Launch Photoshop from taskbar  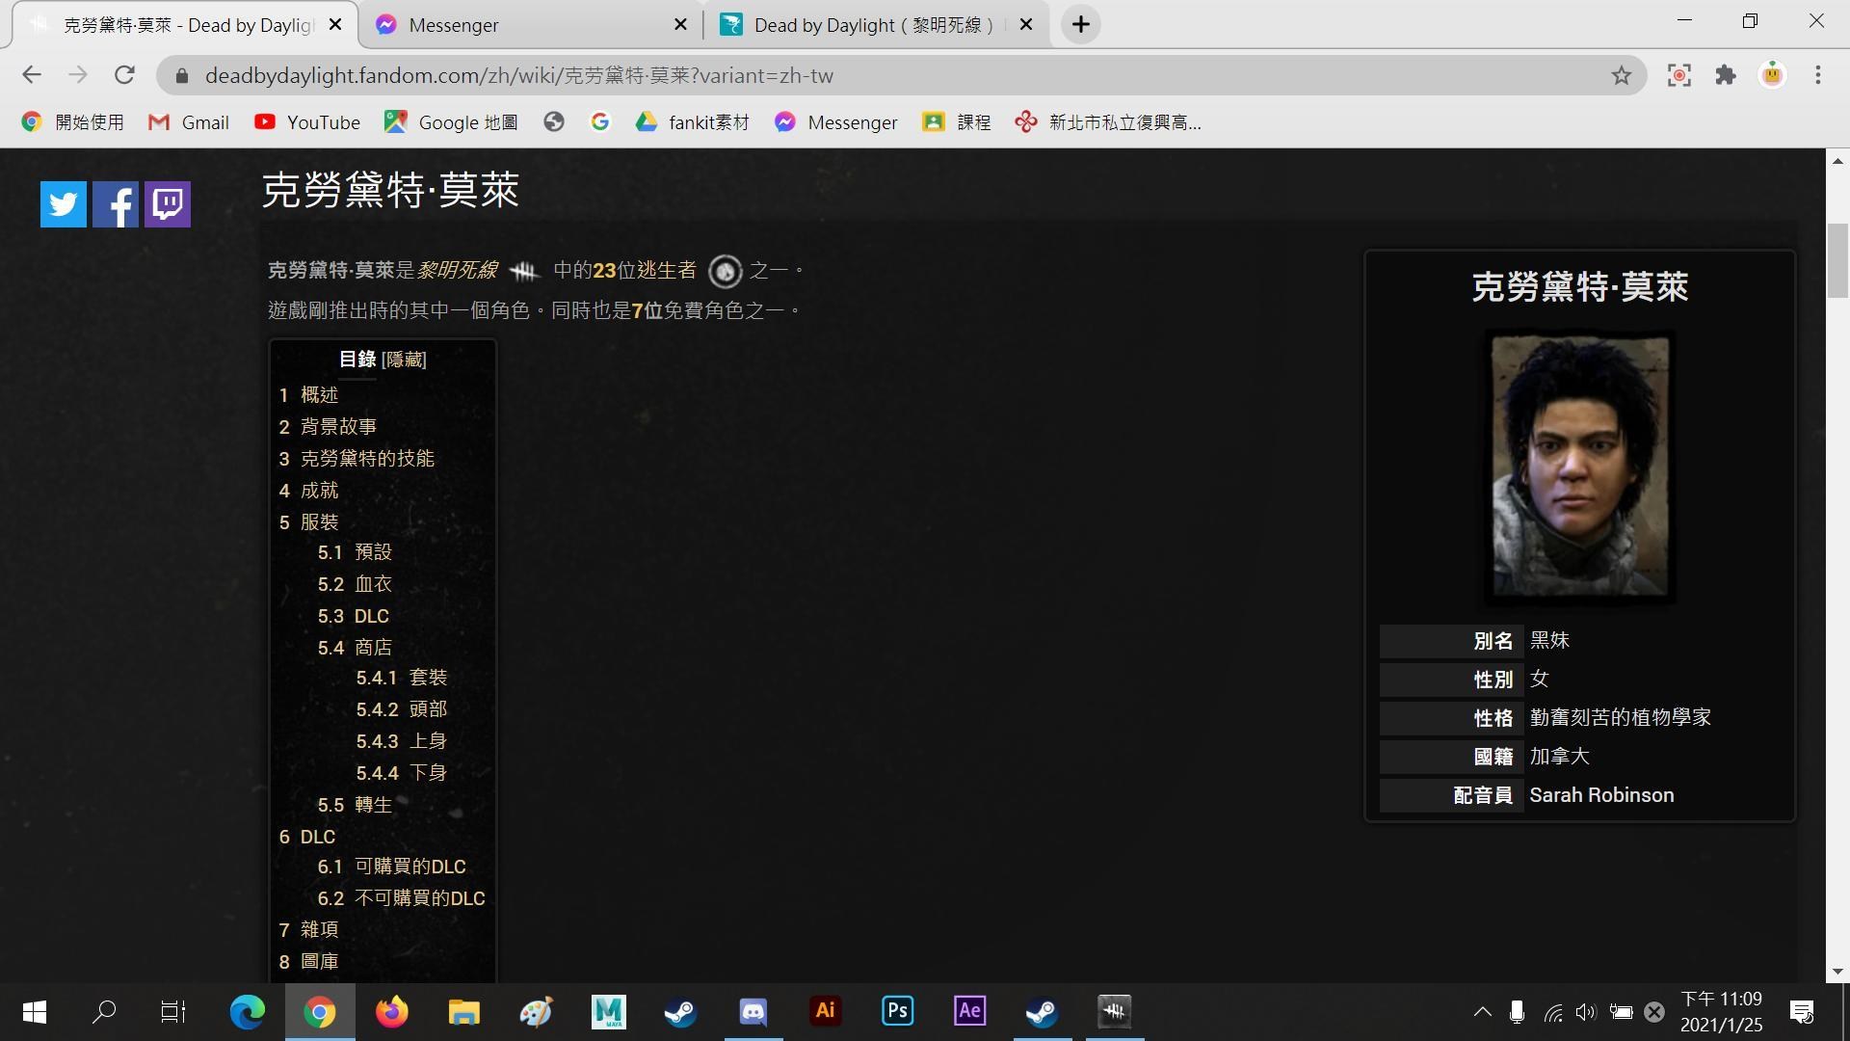pos(897,1011)
